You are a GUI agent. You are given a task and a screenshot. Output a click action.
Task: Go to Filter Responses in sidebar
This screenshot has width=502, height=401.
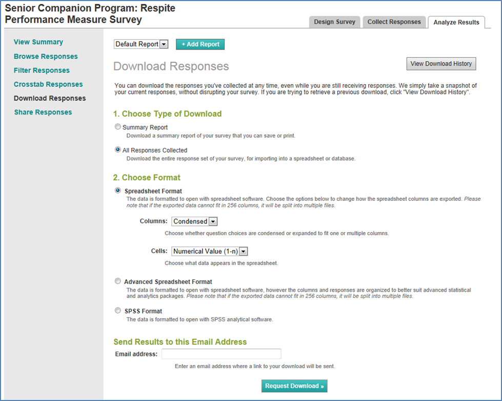[42, 70]
